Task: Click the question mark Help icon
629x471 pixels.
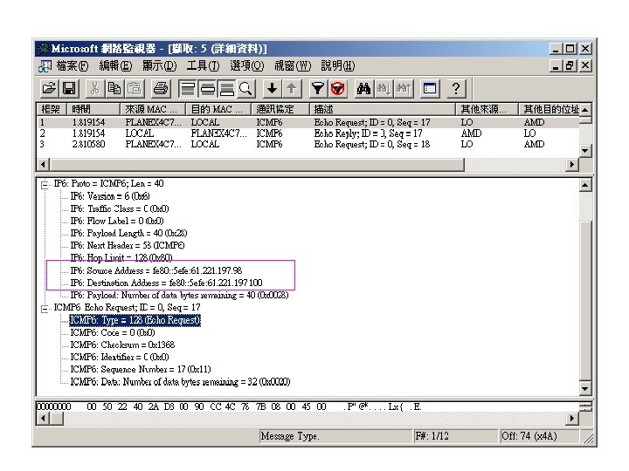Action: click(456, 88)
